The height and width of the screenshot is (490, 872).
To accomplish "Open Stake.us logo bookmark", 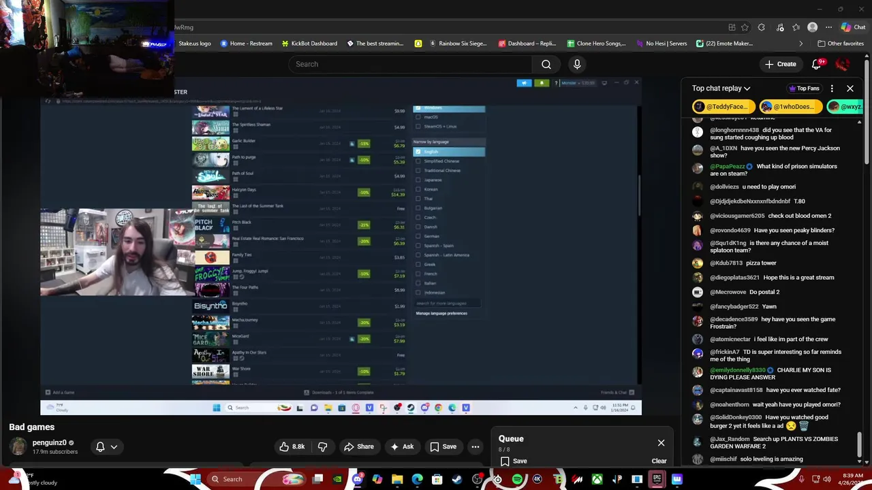I will coord(194,44).
